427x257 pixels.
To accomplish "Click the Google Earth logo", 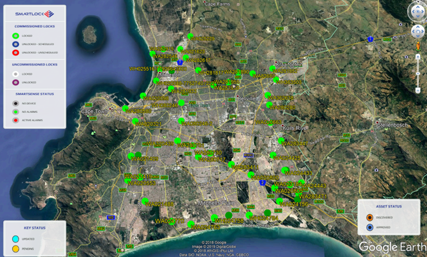I will [x=391, y=247].
